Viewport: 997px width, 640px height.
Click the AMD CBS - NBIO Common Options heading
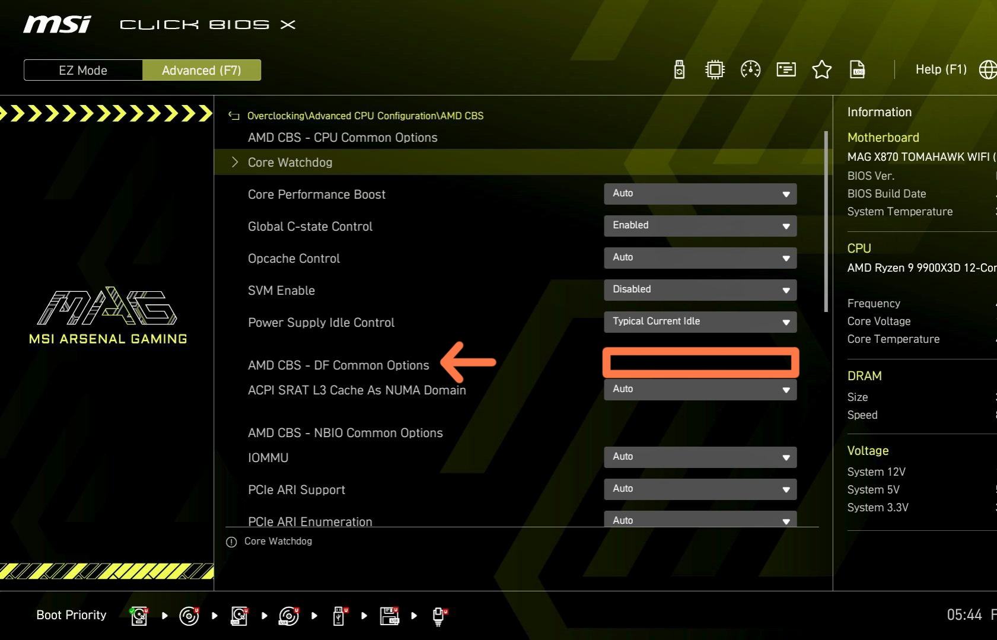tap(345, 433)
